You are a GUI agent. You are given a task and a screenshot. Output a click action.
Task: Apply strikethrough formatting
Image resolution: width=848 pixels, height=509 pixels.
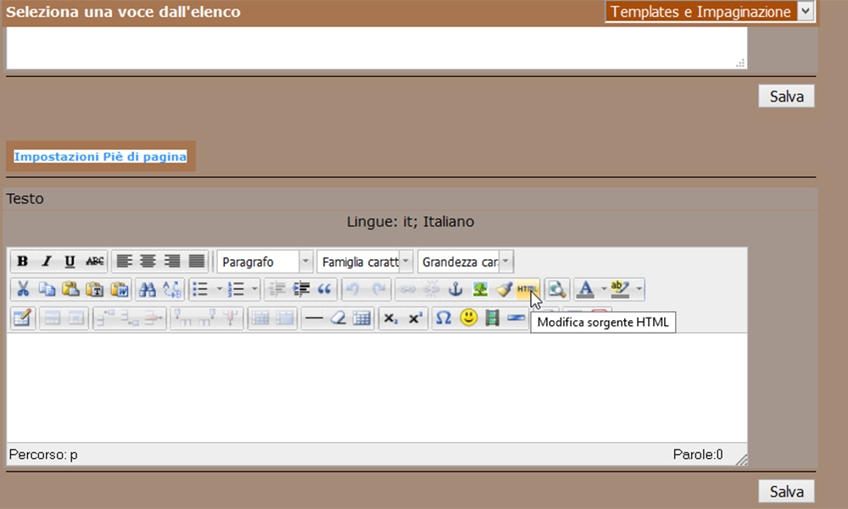point(95,262)
